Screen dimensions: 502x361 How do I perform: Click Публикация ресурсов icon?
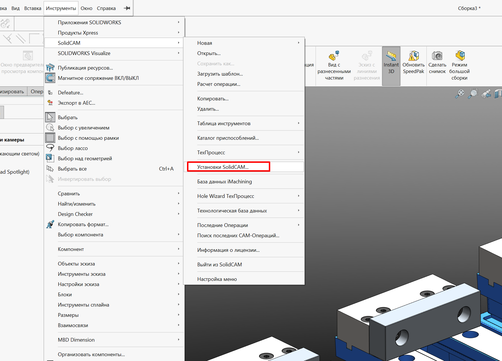pos(50,68)
